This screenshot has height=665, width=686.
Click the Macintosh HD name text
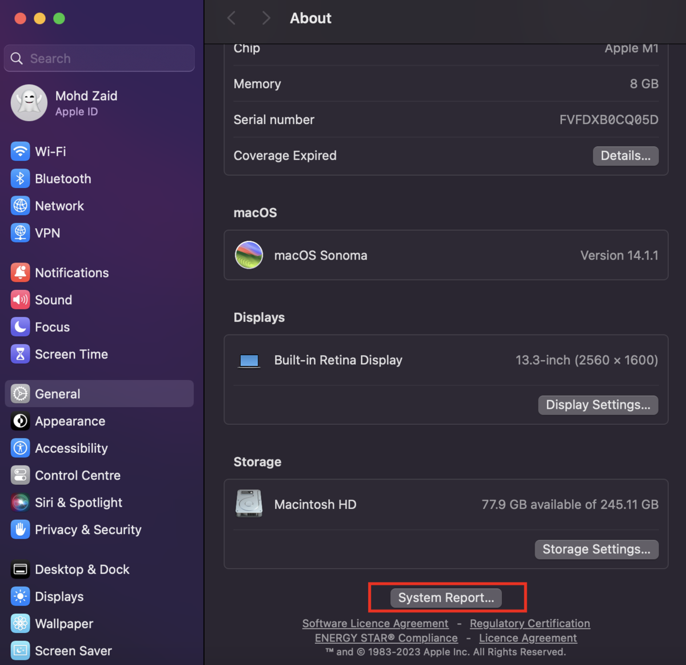(x=315, y=504)
